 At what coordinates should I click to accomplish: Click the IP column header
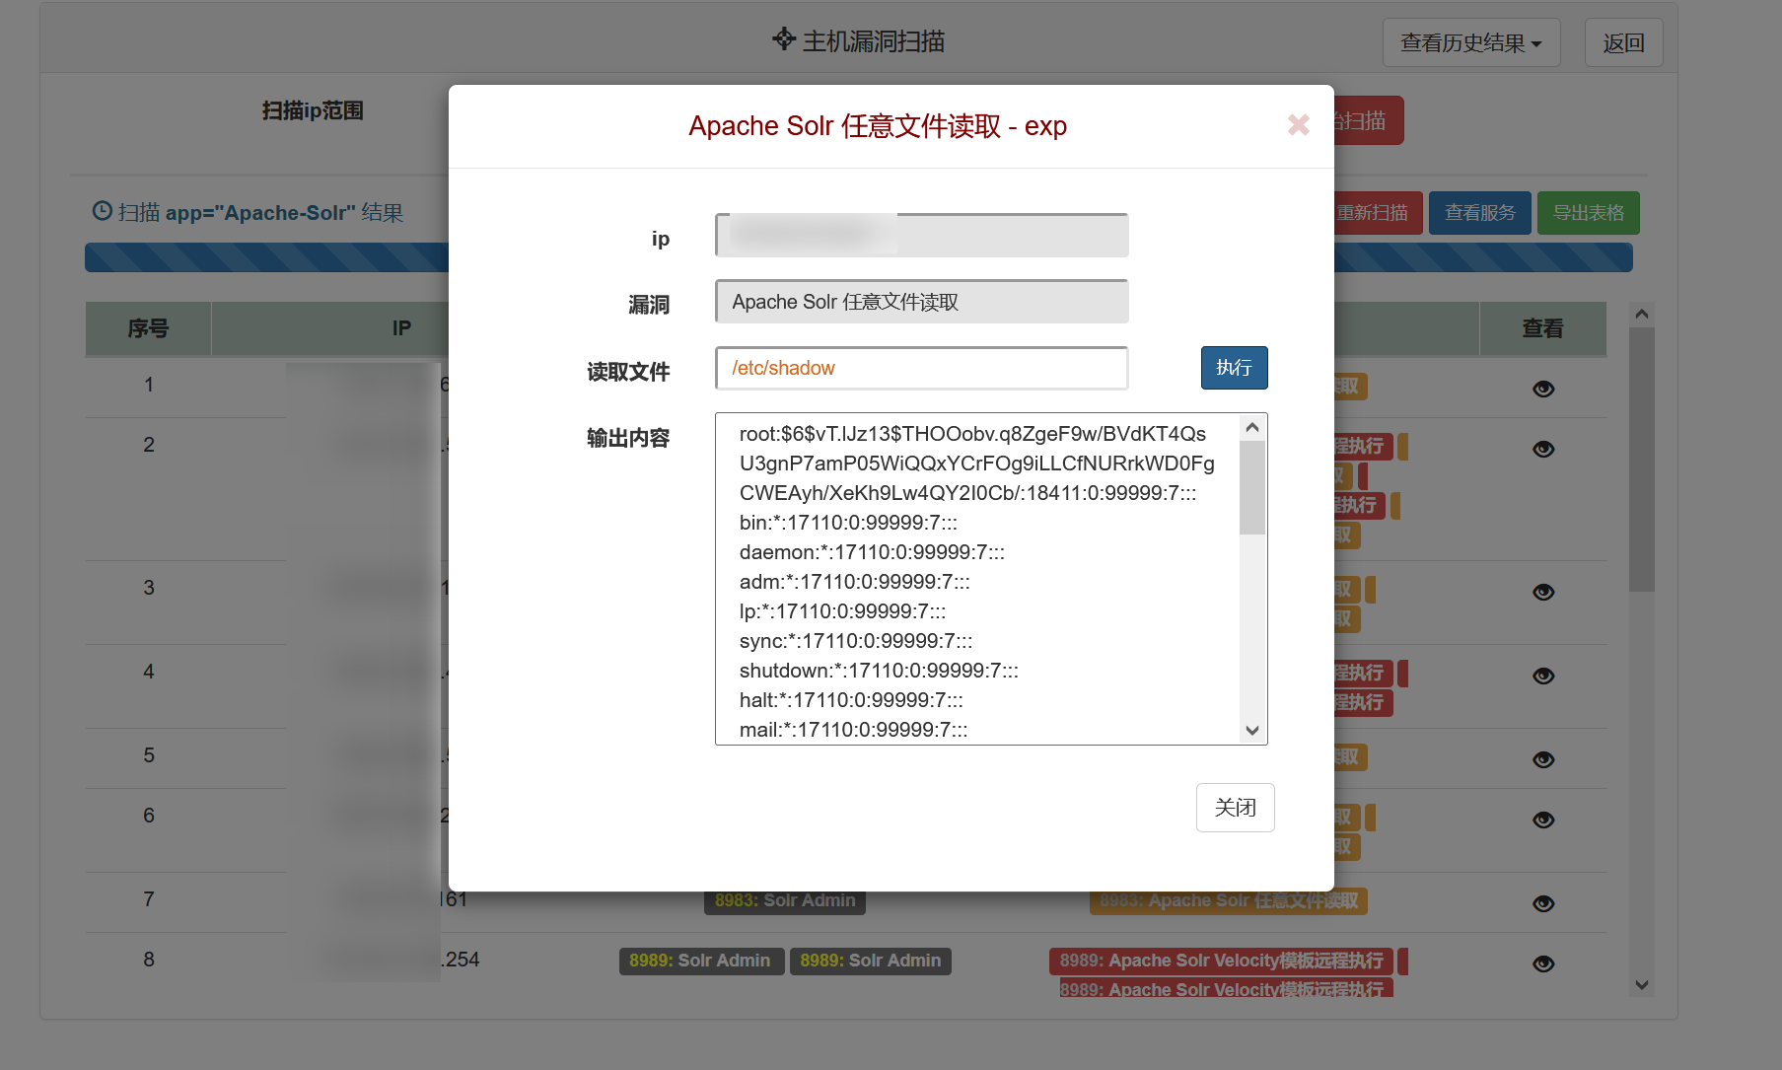(x=401, y=328)
